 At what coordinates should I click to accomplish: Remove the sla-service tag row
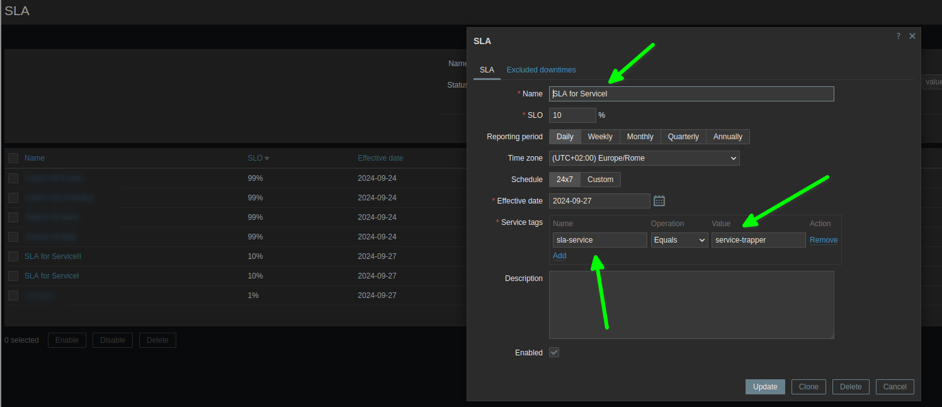(x=823, y=240)
